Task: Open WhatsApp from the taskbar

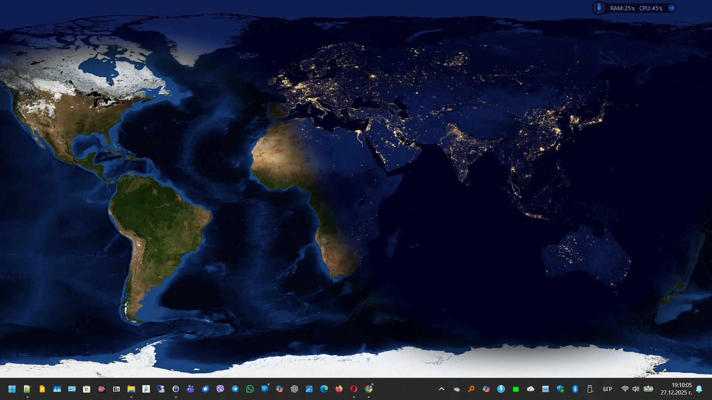Action: tap(250, 389)
